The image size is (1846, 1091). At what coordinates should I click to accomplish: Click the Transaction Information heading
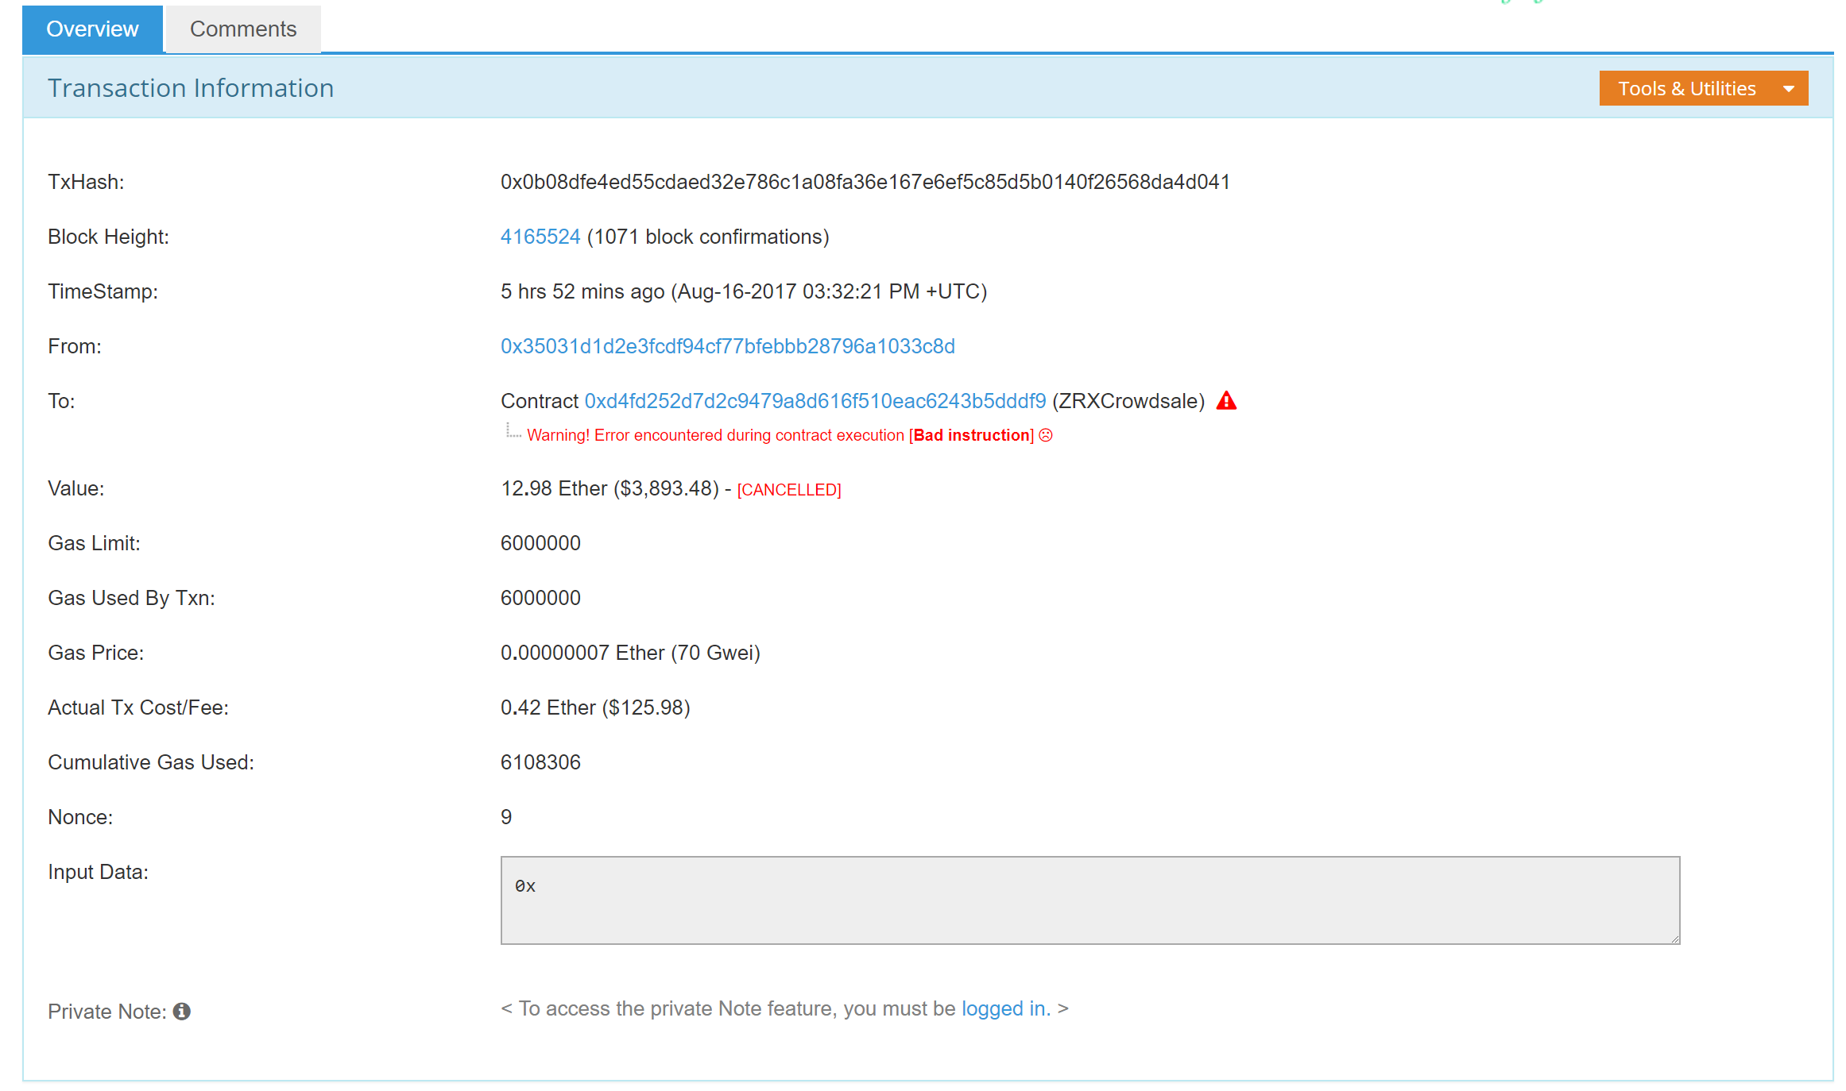tap(191, 88)
